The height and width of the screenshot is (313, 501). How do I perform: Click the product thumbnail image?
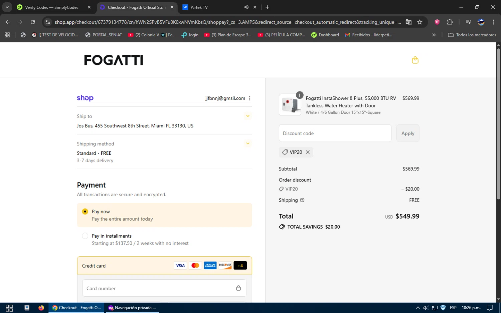[x=290, y=105]
